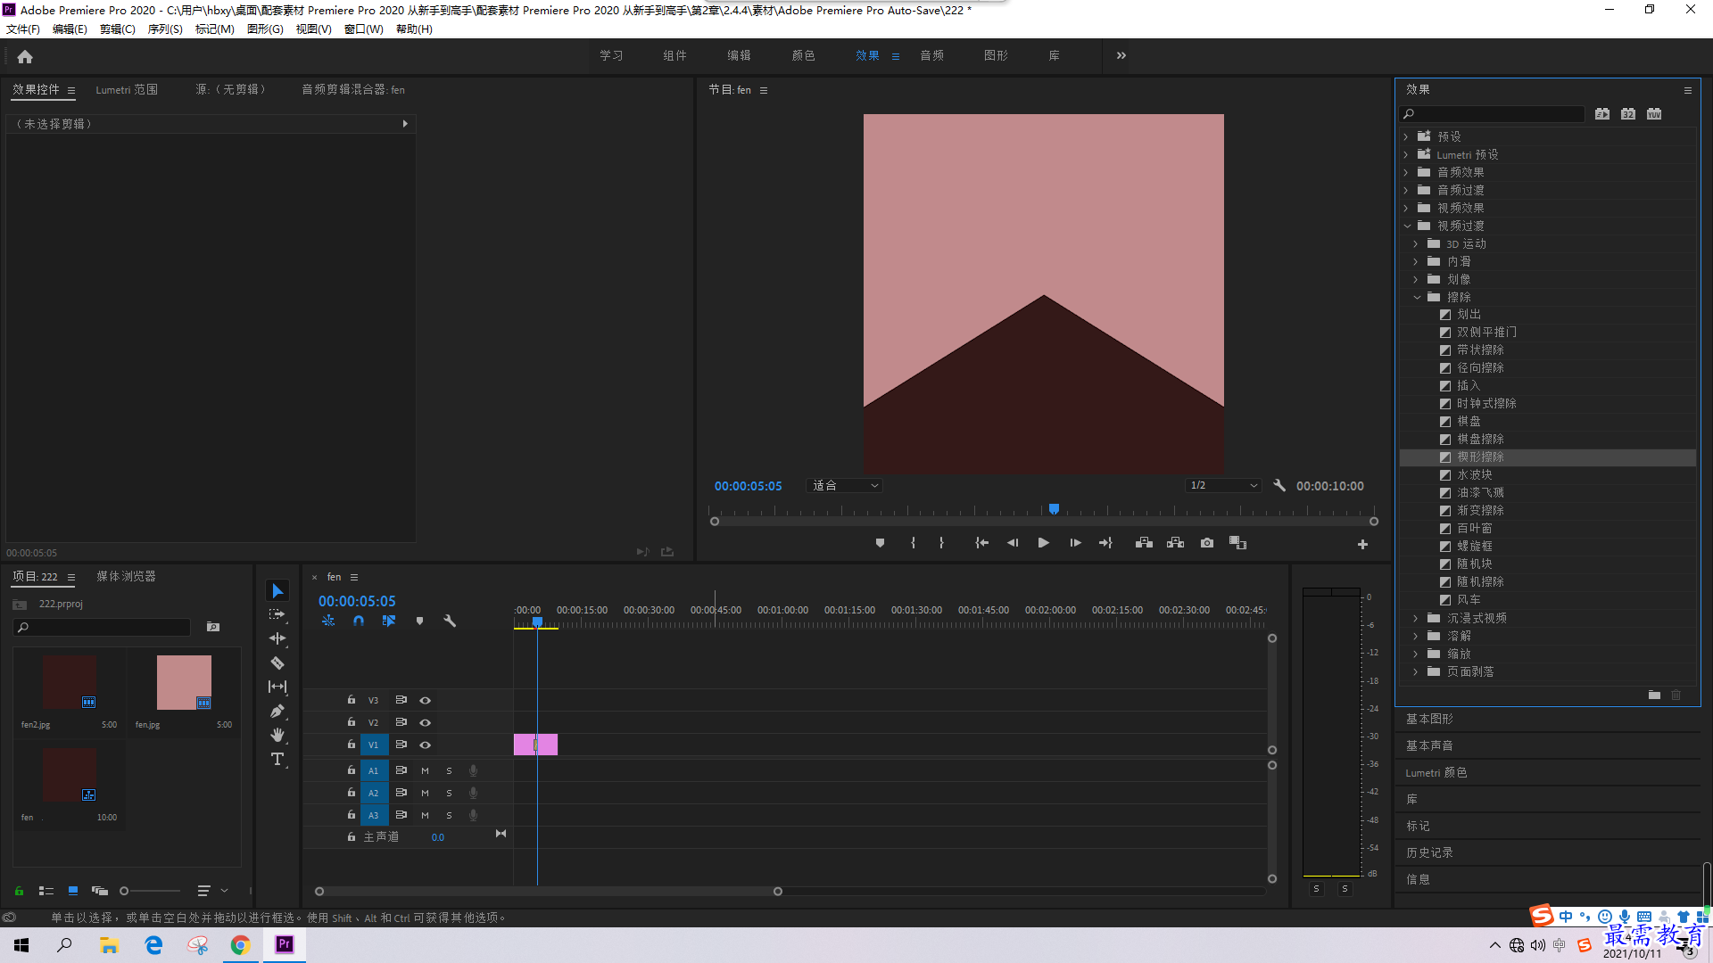Adjust the Project thumbnail zoom slider

point(151,891)
